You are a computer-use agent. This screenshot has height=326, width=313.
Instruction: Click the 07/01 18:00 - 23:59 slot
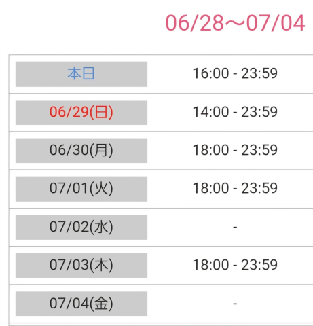point(235,188)
